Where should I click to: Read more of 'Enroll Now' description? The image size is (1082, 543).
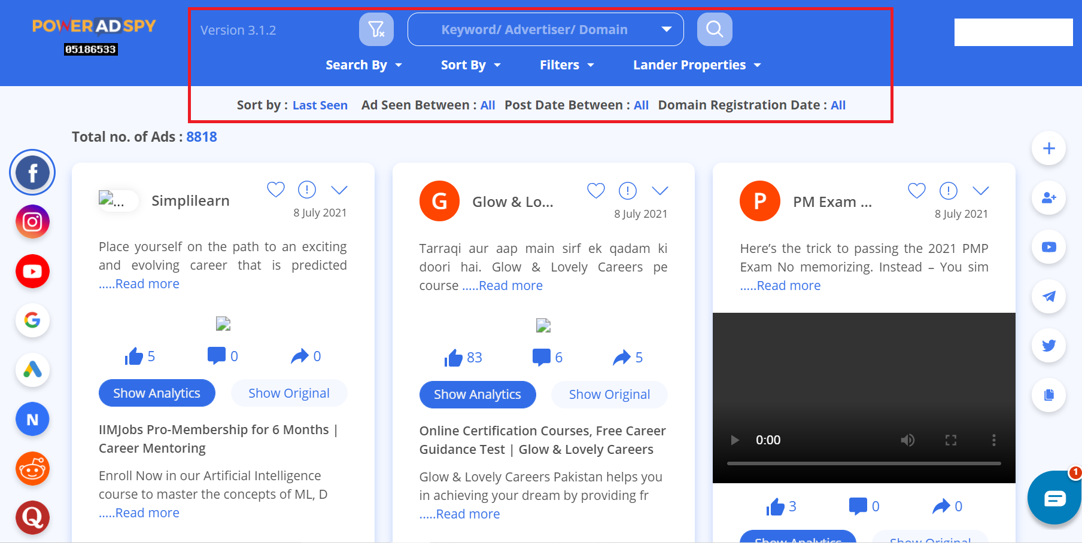point(139,513)
